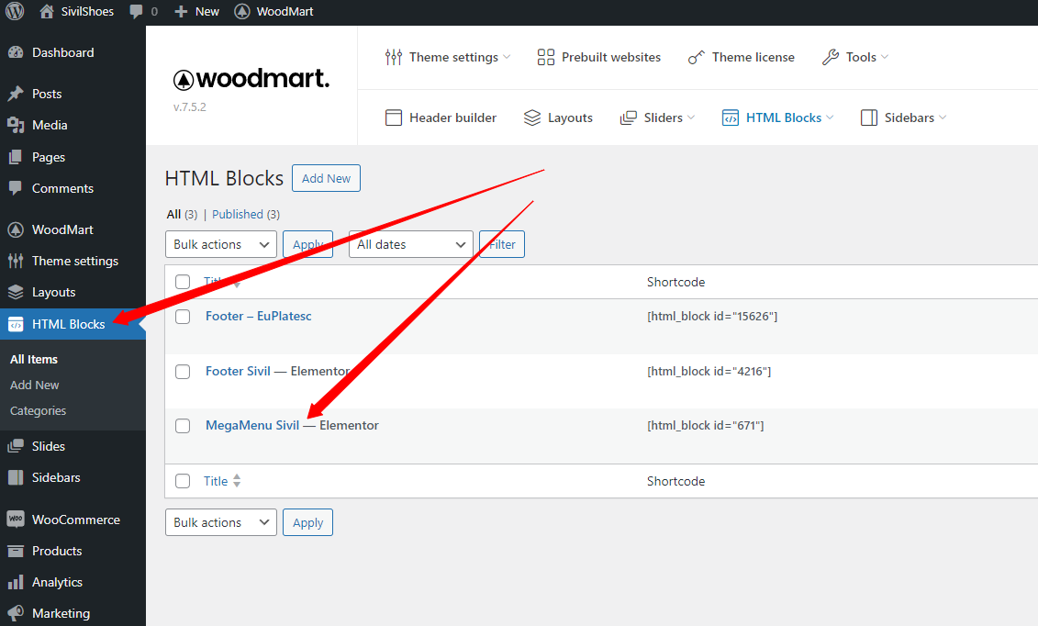Click the Theme license key icon

[696, 58]
